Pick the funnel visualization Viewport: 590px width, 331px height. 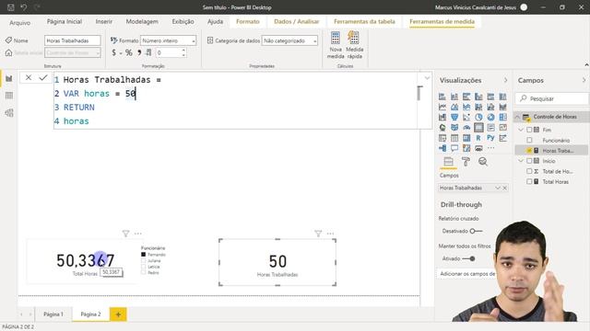[x=454, y=117]
